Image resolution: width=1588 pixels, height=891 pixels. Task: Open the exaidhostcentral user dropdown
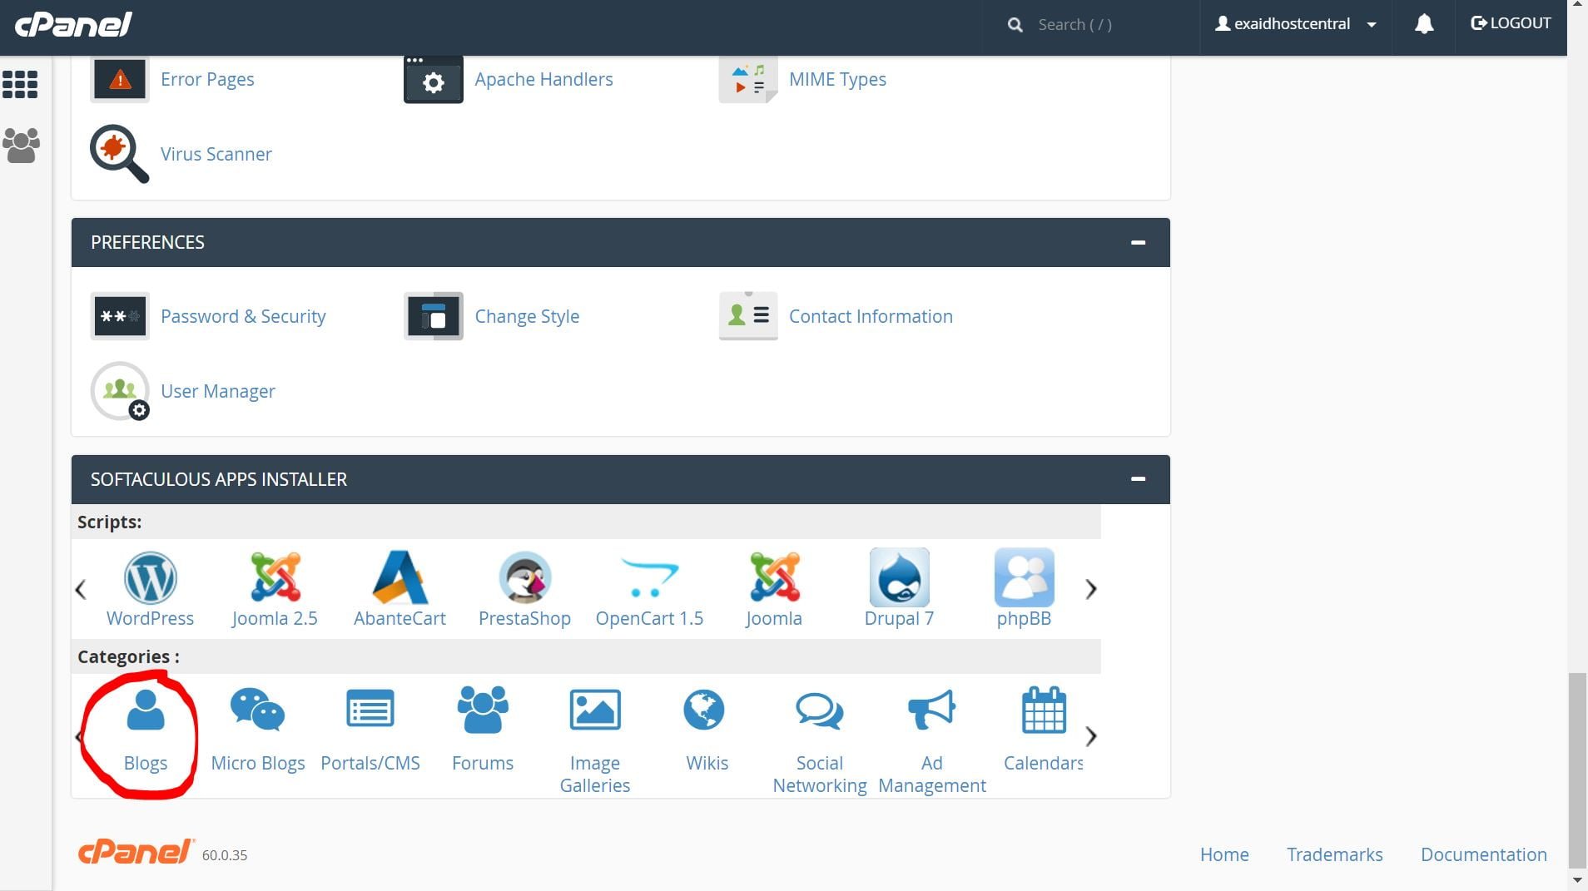pyautogui.click(x=1295, y=24)
